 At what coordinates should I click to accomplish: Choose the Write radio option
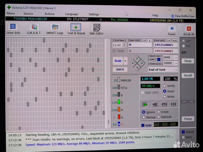coord(165,97)
